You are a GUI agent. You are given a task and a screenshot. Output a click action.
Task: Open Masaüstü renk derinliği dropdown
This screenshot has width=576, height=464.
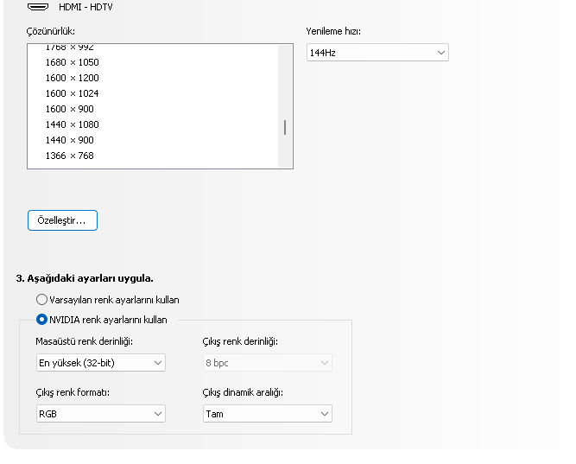tap(100, 363)
